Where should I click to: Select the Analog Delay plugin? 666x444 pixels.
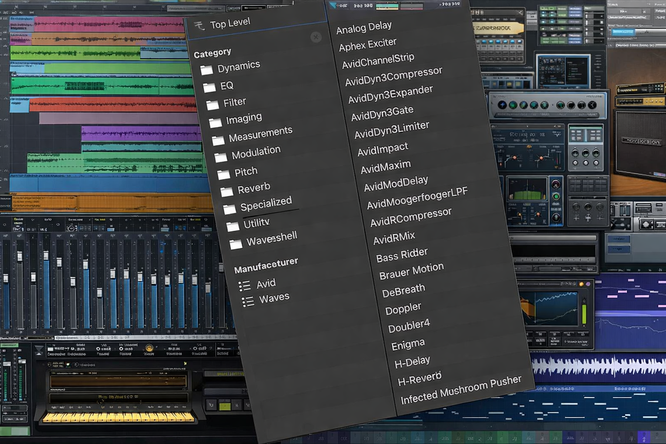coord(364,27)
